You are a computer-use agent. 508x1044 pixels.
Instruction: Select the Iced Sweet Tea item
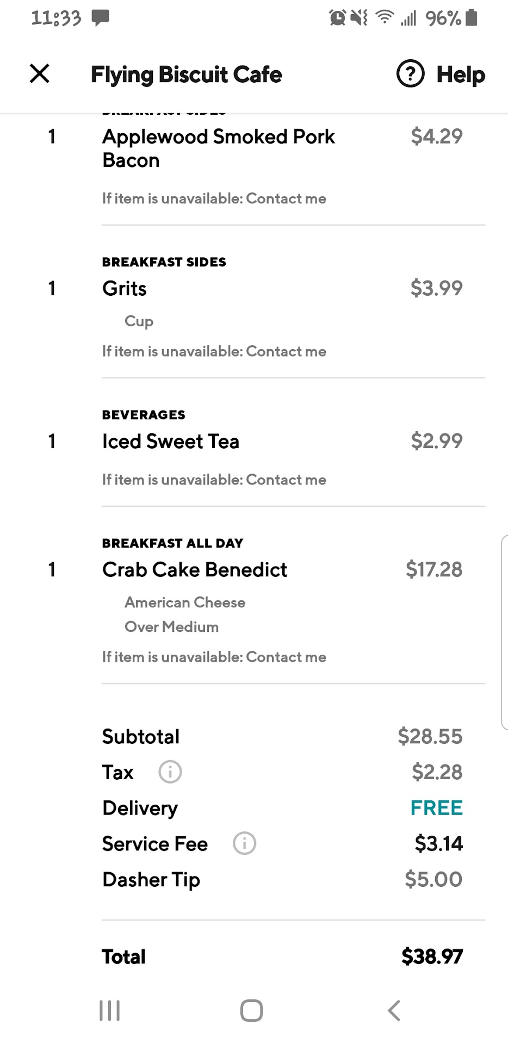(171, 442)
